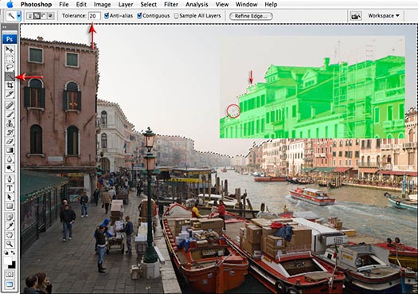This screenshot has height=294, width=418.
Task: Open the Help menu
Action: pos(271,4)
